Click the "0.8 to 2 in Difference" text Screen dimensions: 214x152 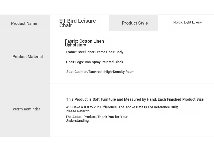pyautogui.click(x=100, y=107)
